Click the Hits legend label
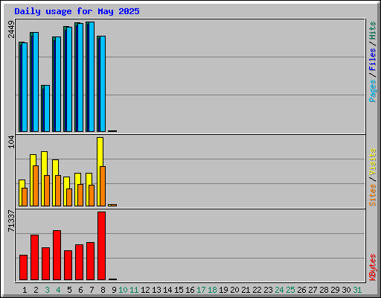Image resolution: width=381 pixels, height=298 pixels. click(372, 31)
